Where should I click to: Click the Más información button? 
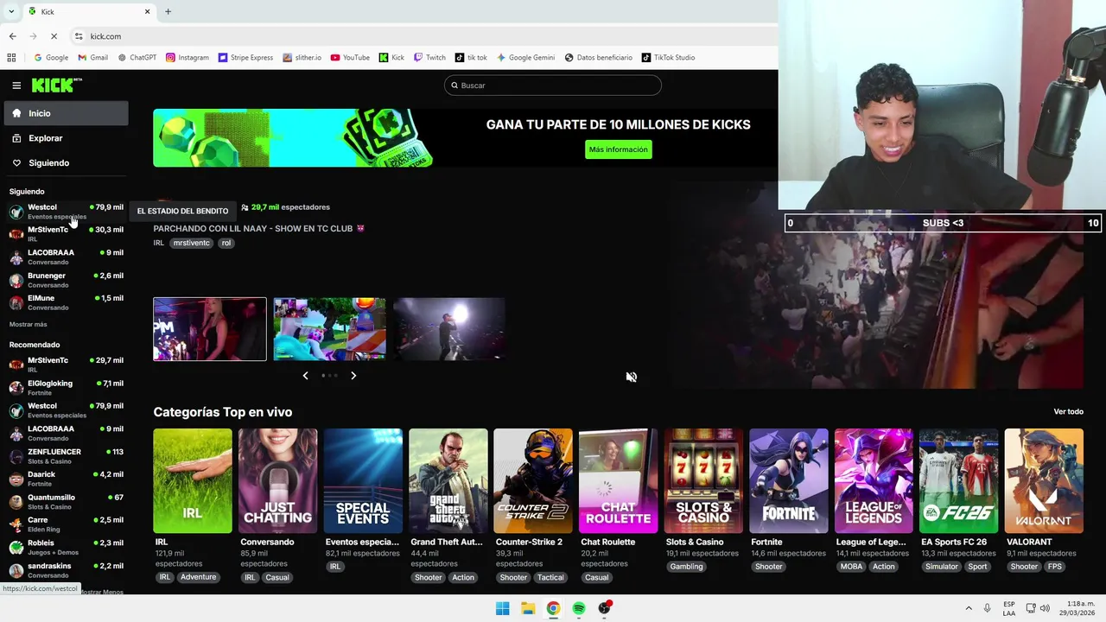point(618,149)
